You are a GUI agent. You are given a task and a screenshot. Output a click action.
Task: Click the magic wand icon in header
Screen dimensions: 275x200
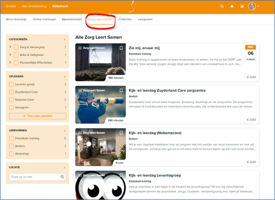tap(242, 6)
